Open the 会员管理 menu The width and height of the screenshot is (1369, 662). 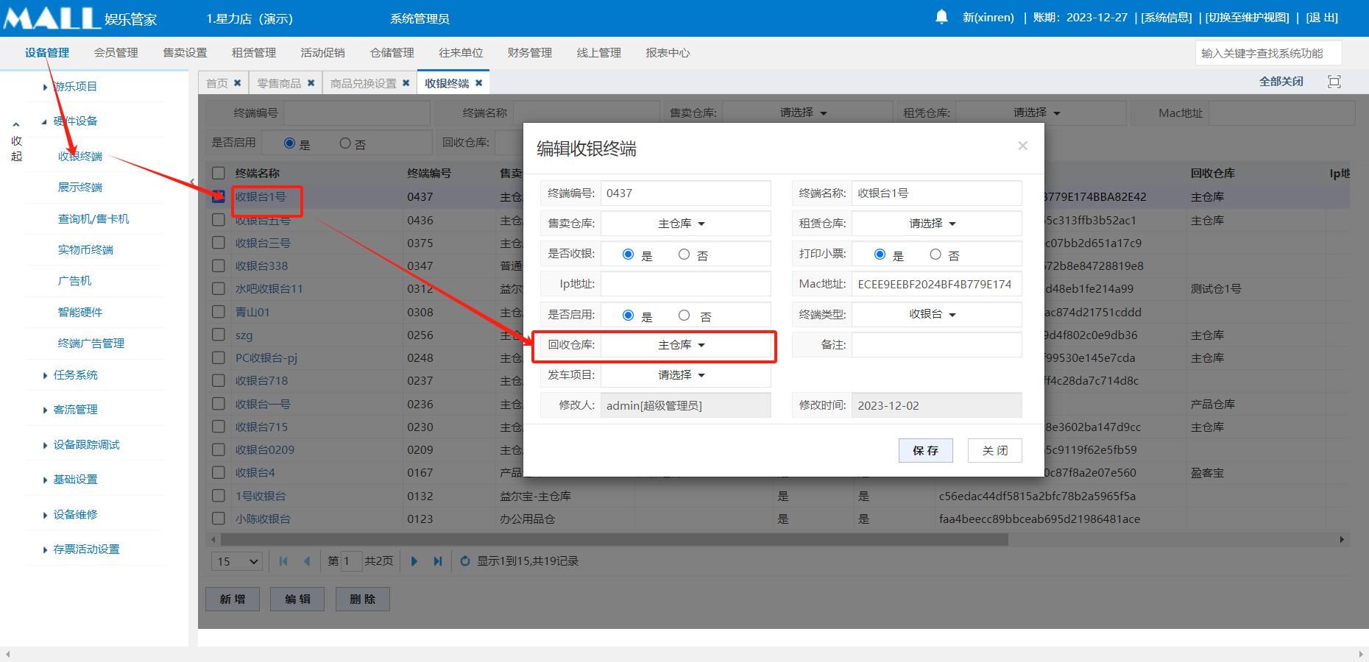tap(116, 53)
